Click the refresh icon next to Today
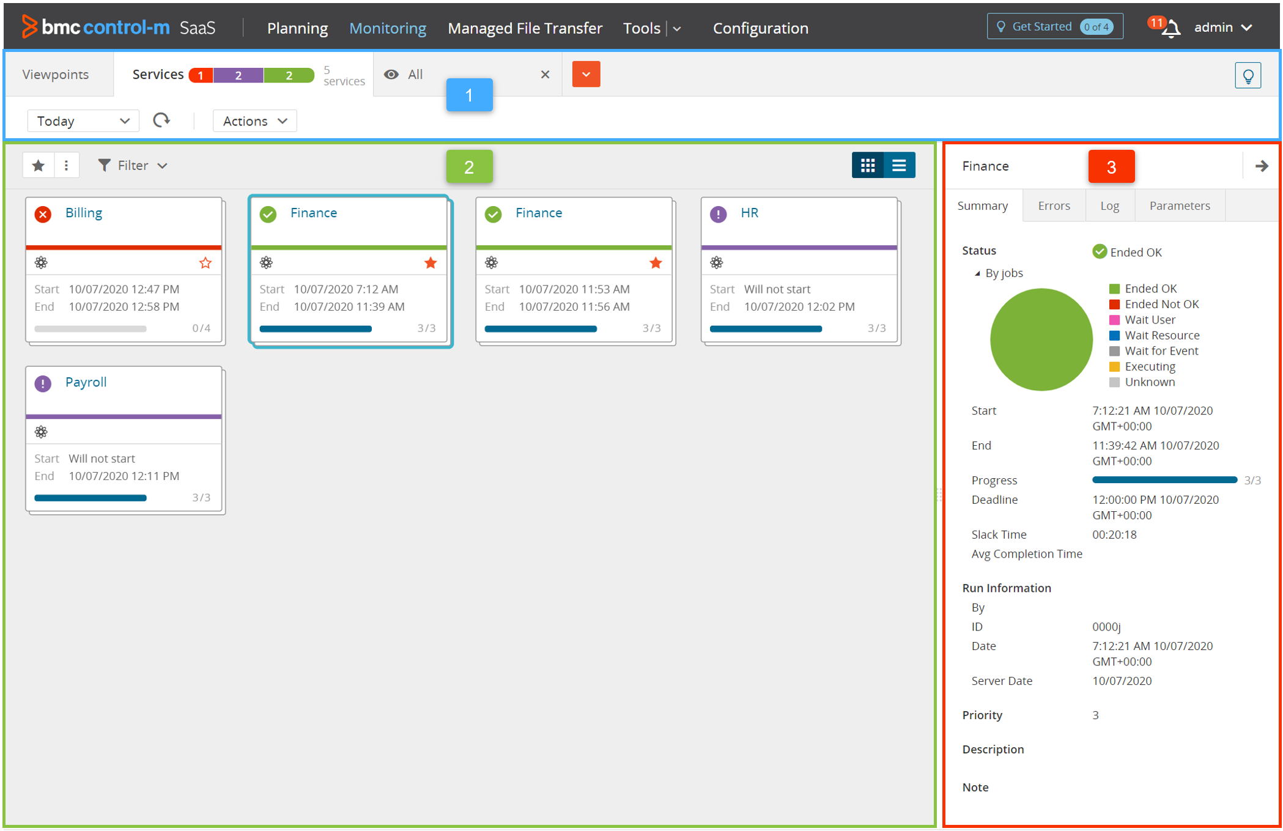This screenshot has width=1283, height=831. 161,120
